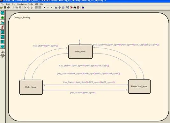
Task: Click the stop simulation button
Action: tap(52, 7)
